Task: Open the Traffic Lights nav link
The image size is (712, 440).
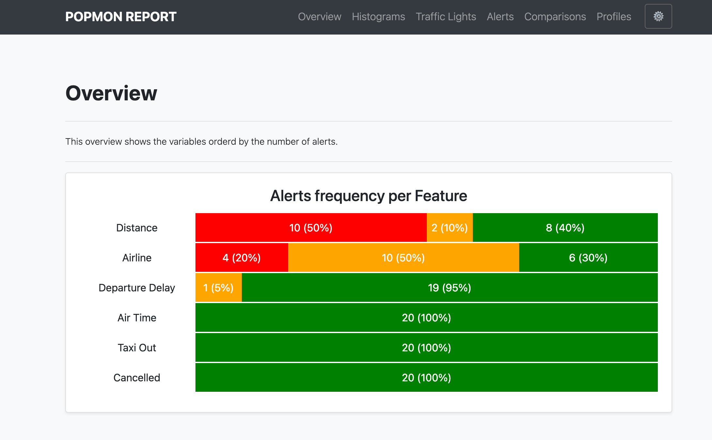Action: pyautogui.click(x=446, y=17)
